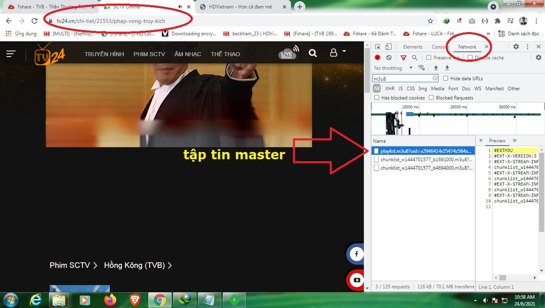Open network search magnifier
The image size is (545, 308).
pyautogui.click(x=414, y=58)
